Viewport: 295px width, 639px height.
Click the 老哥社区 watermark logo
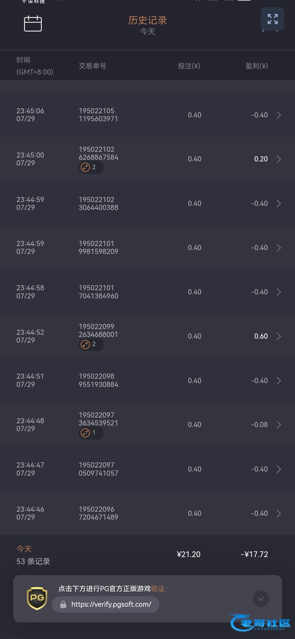[x=260, y=623]
